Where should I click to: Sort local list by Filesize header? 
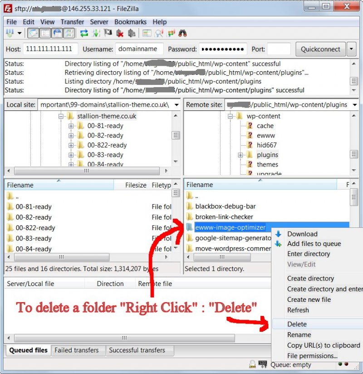pos(131,185)
